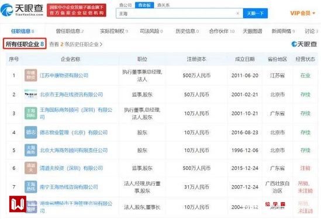Click the 所有任职企业 8 heading

[25, 44]
